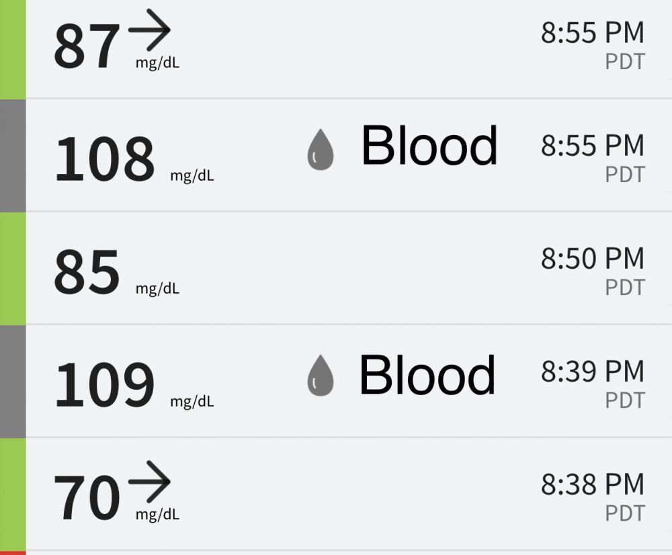672x555 pixels.
Task: Open the 108 mg/dL blood reading
Action: point(104,160)
